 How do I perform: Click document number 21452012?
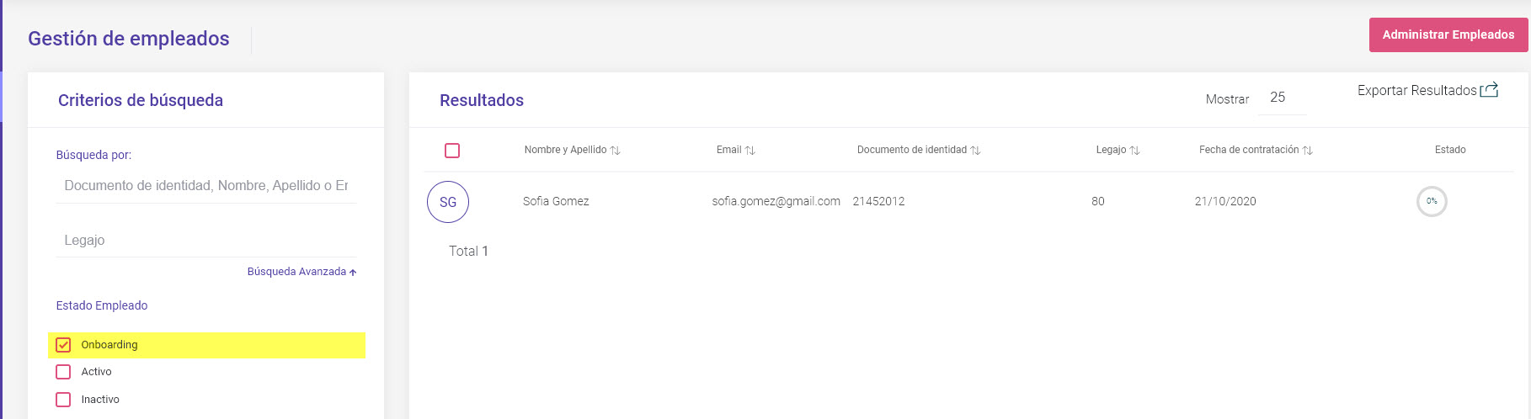[878, 201]
